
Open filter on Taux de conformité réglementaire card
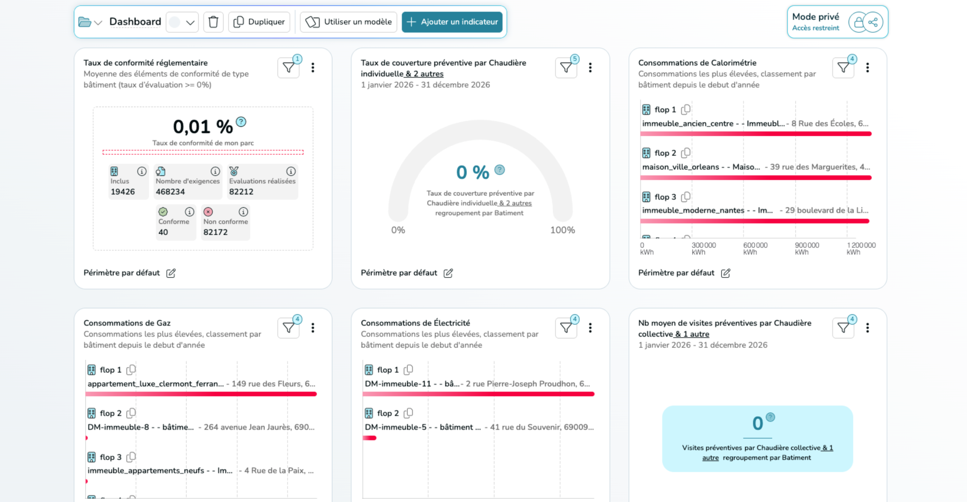pyautogui.click(x=289, y=68)
